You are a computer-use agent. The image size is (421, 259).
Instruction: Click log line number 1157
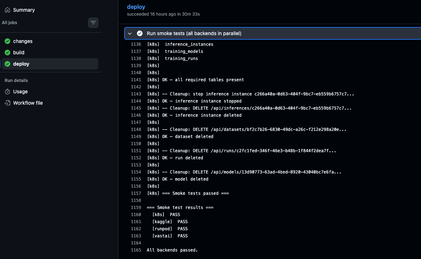[136, 193]
